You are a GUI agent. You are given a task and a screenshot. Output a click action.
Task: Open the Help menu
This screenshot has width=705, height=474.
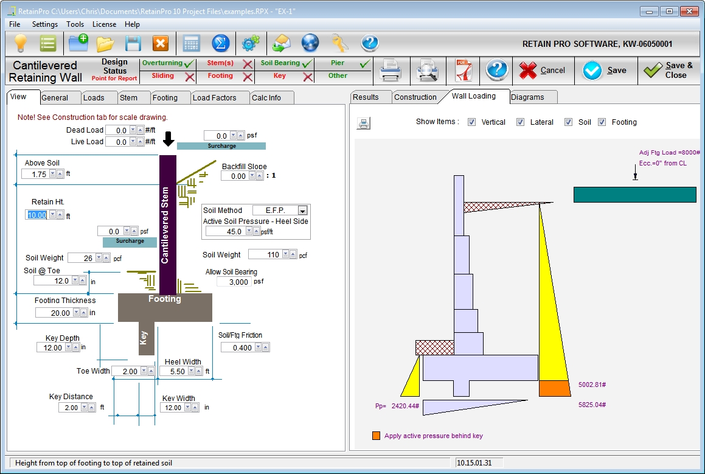[x=132, y=24]
